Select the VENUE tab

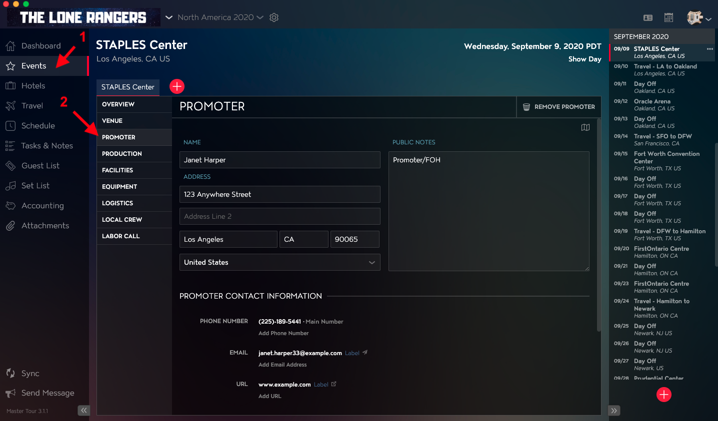point(134,121)
